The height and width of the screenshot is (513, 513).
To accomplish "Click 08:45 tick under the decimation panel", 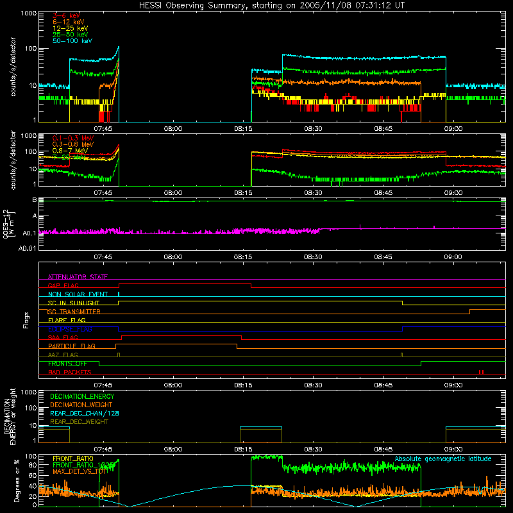I will tap(383, 450).
